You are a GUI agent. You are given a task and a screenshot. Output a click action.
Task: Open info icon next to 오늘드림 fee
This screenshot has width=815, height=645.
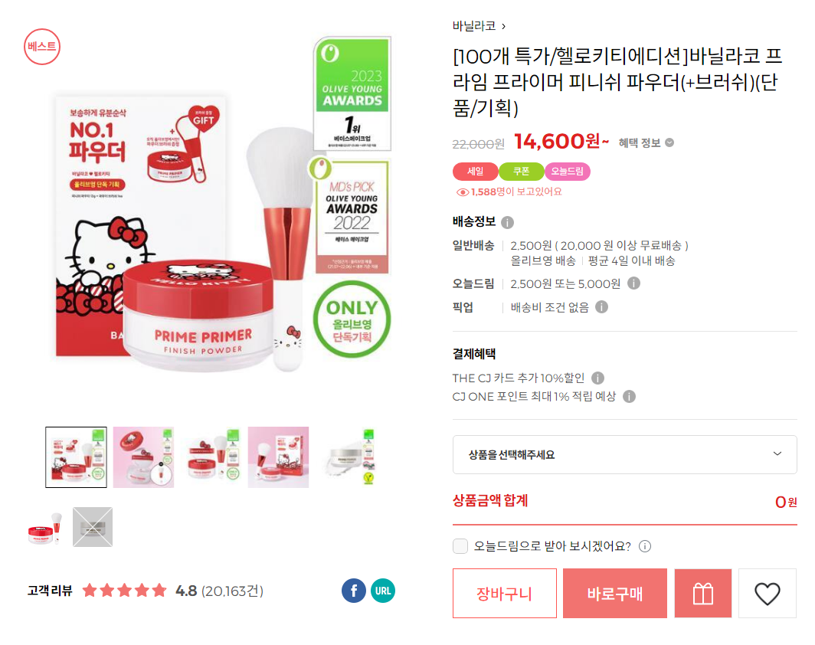[x=633, y=283]
